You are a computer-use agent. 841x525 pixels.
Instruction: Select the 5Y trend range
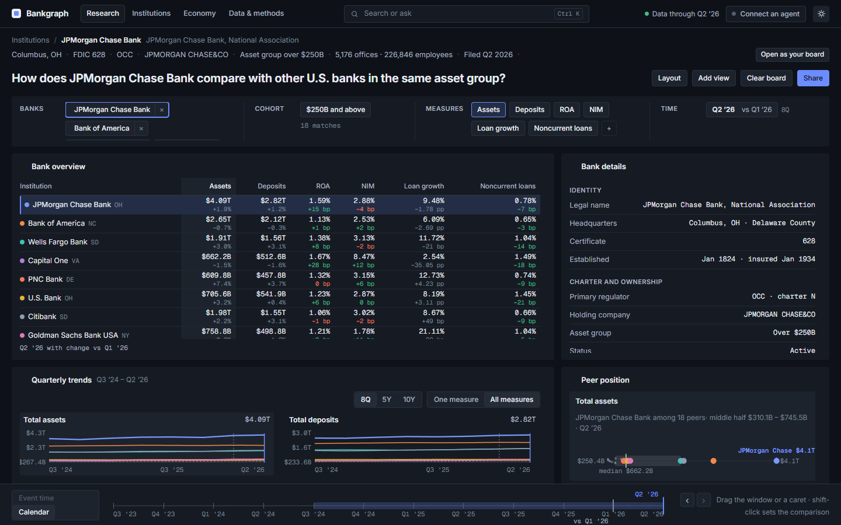(387, 400)
